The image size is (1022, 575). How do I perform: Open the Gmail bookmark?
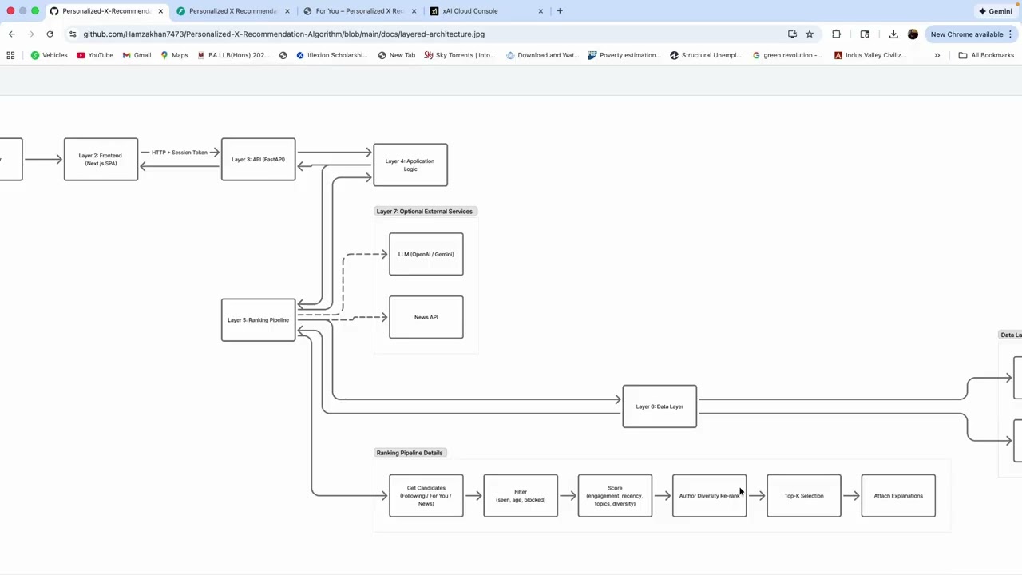point(137,55)
